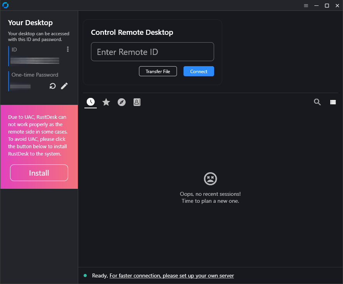Select the Recent Sessions clock tab

[x=91, y=102]
